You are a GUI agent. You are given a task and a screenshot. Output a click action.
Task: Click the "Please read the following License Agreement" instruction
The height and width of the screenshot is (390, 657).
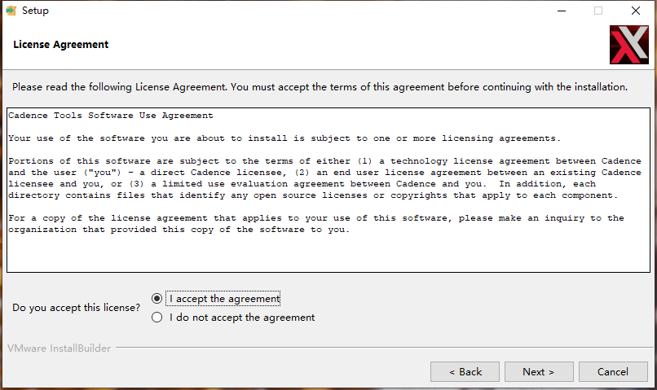320,86
